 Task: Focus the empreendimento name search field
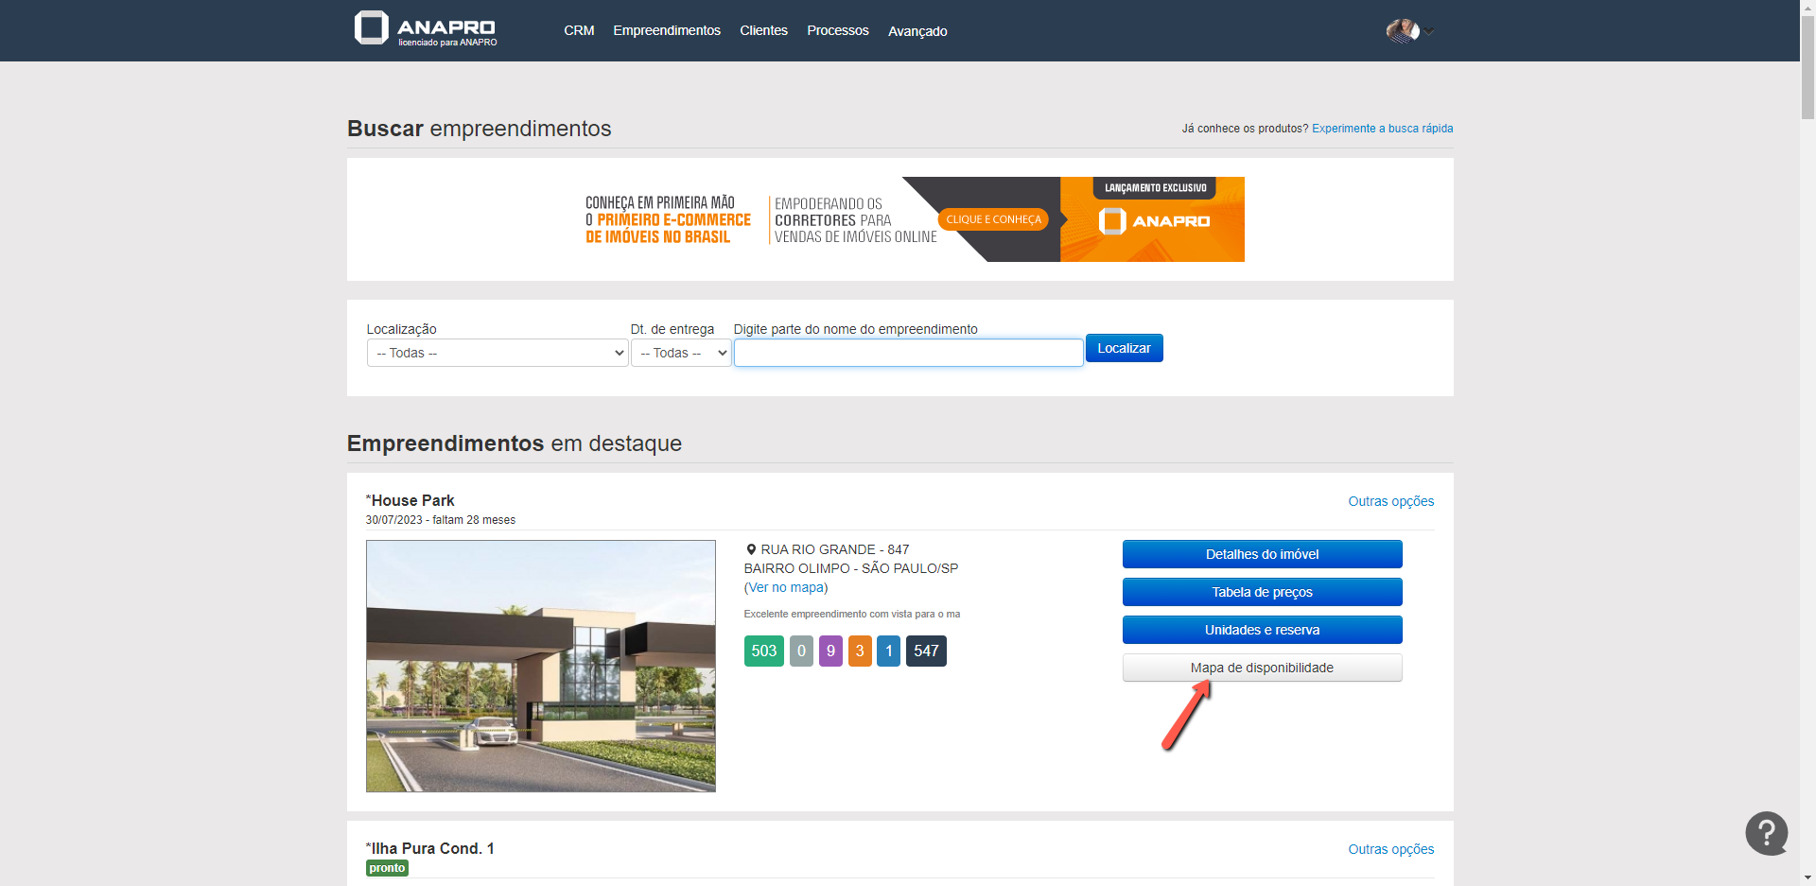pyautogui.click(x=908, y=353)
